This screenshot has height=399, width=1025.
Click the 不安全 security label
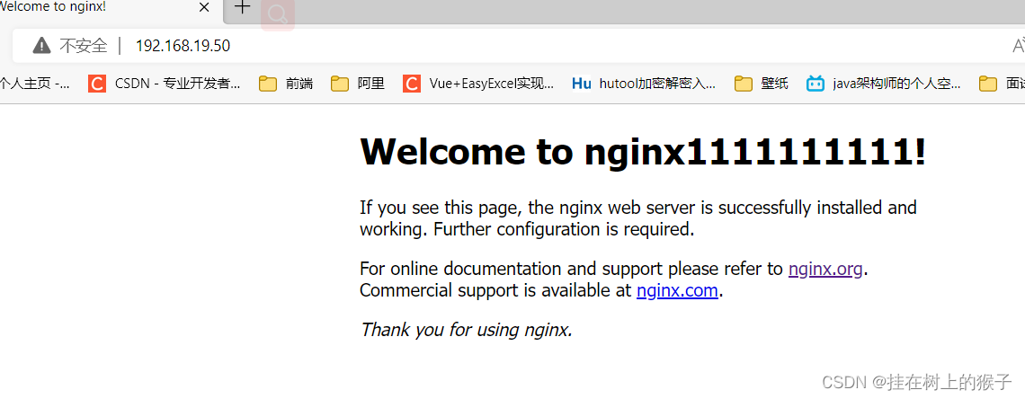[x=83, y=46]
